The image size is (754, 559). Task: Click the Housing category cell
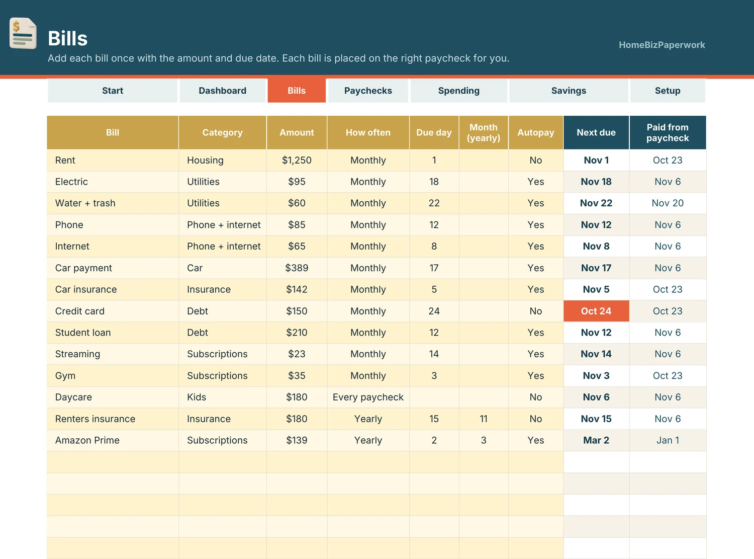[223, 160]
